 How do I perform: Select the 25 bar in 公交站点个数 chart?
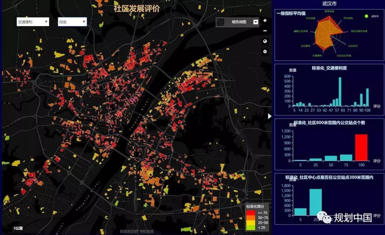tap(315, 160)
